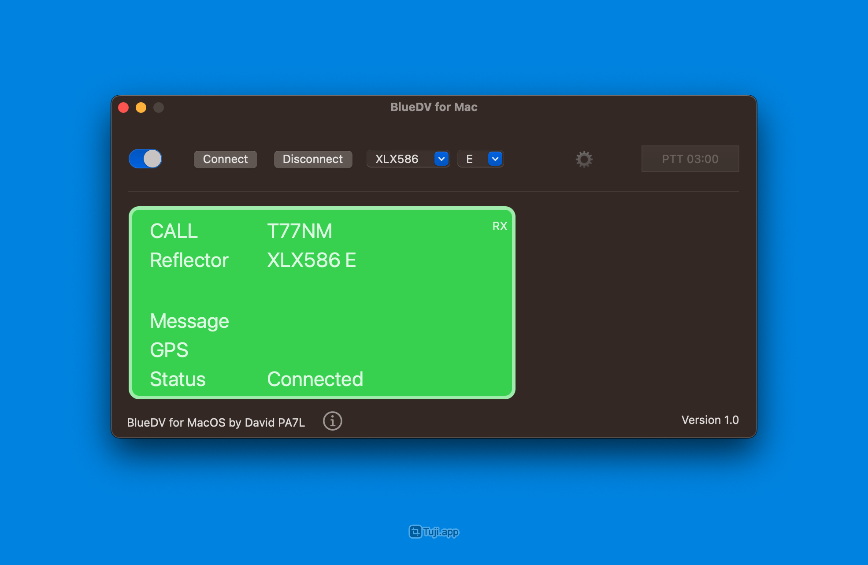Click the yellow minimize window button
This screenshot has height=565, width=868.
click(141, 108)
